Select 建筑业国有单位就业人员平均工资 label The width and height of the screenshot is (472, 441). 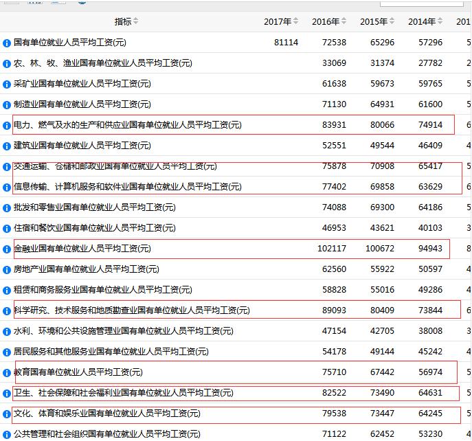[x=82, y=146]
